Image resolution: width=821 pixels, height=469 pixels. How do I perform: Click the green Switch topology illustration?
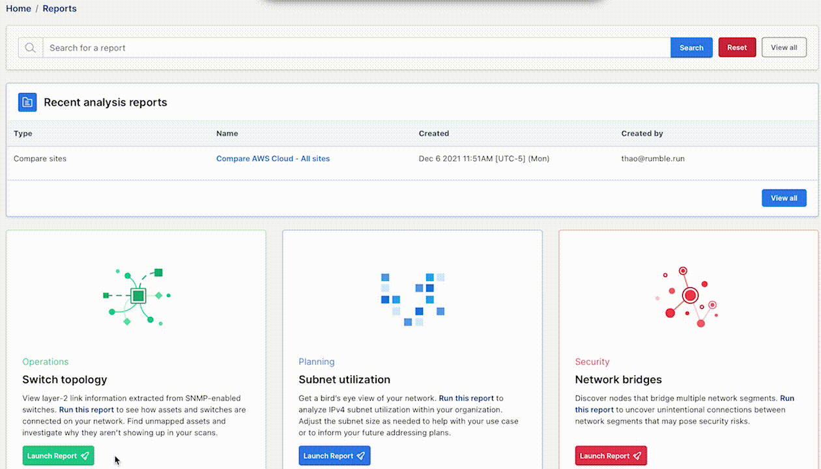[x=137, y=297]
